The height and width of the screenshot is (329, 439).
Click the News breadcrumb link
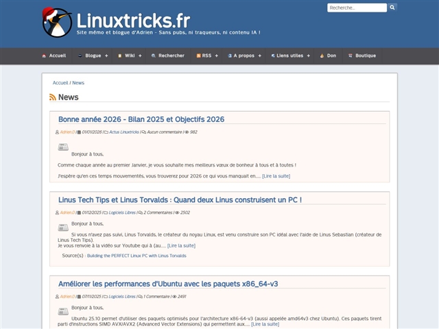tap(78, 83)
